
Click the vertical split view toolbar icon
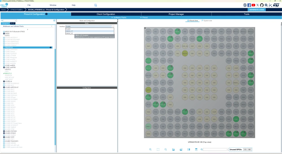point(189,149)
